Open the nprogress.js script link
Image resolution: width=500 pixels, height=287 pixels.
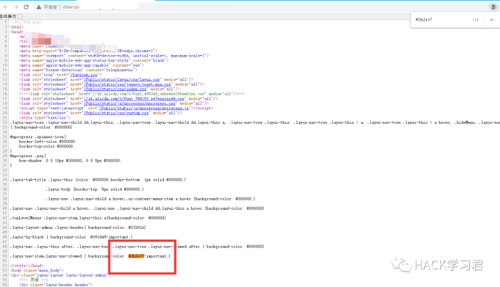pyautogui.click(x=144, y=108)
